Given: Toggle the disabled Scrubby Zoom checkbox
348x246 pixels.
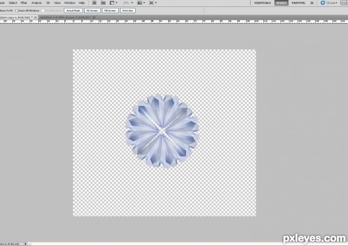Looking at the screenshot, I should pos(43,10).
